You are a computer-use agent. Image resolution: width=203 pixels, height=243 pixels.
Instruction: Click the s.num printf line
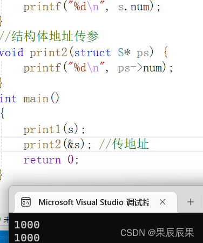tap(92, 7)
